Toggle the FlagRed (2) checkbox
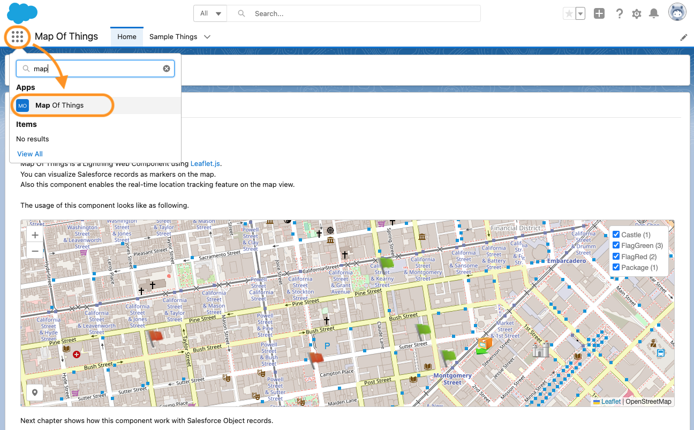694x430 pixels. [616, 257]
